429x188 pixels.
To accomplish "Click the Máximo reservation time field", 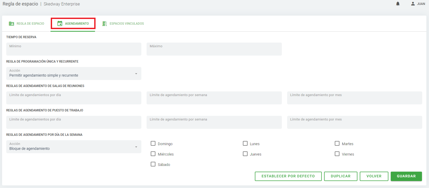I will tap(214, 49).
